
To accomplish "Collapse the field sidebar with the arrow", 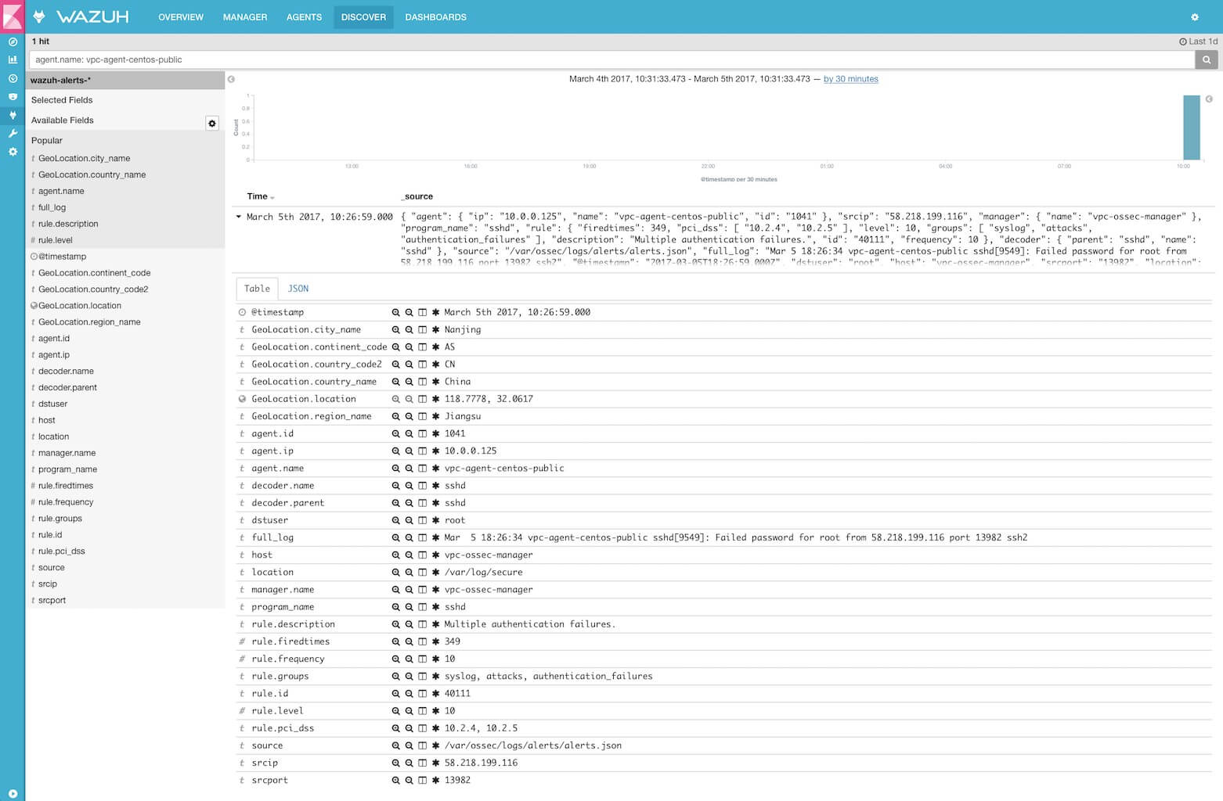I will tap(231, 79).
